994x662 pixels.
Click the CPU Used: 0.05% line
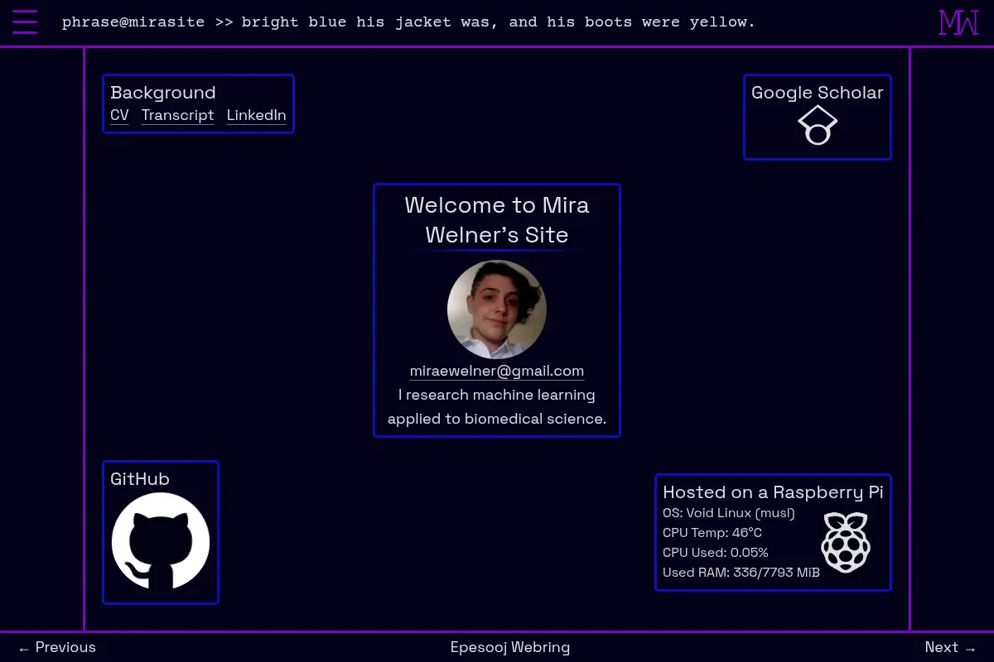716,553
